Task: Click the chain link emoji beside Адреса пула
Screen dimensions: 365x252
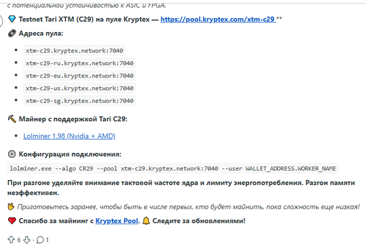Action: (12, 33)
